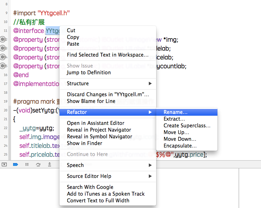This screenshot has width=261, height=208.
Task: Select Move Up refactoring option
Action: [187, 132]
